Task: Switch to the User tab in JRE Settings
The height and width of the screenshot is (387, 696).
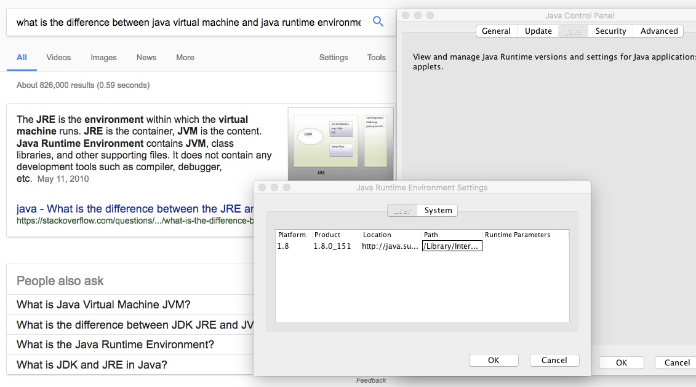Action: coord(402,211)
